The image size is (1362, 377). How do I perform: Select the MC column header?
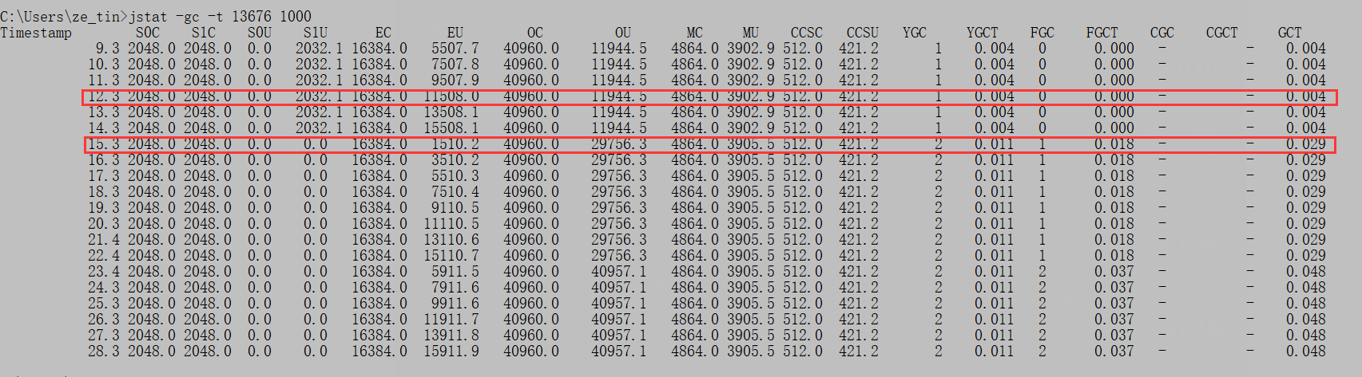[695, 33]
